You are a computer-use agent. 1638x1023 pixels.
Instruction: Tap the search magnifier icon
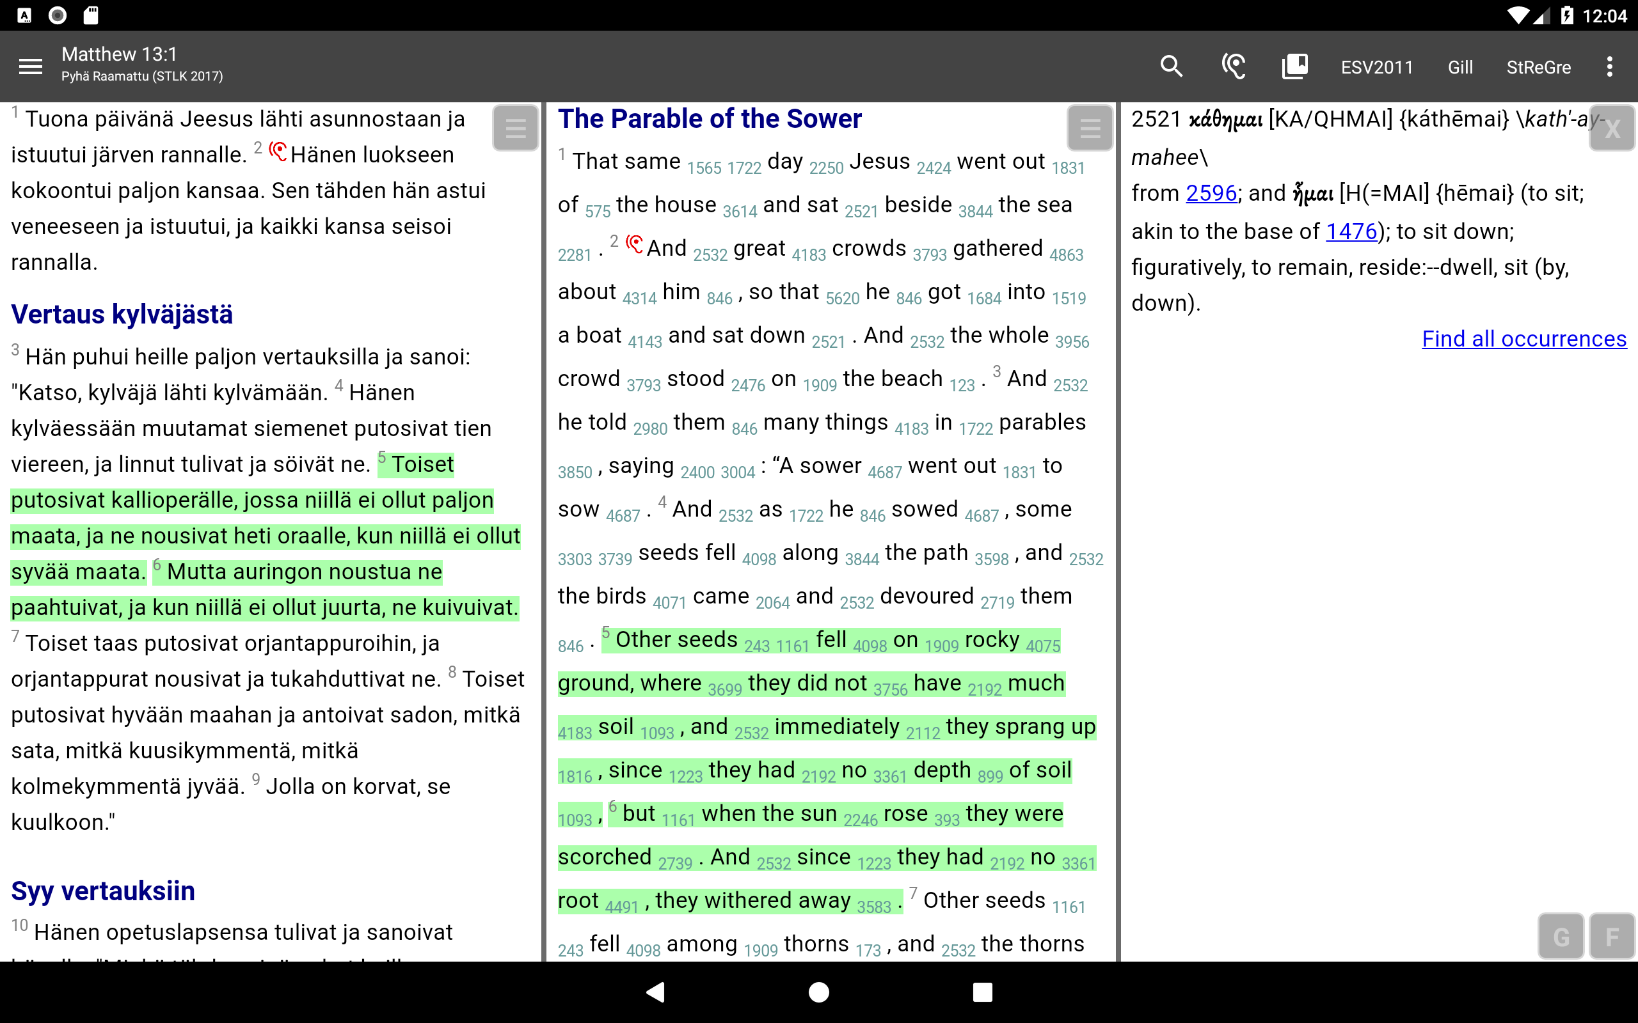coord(1171,66)
